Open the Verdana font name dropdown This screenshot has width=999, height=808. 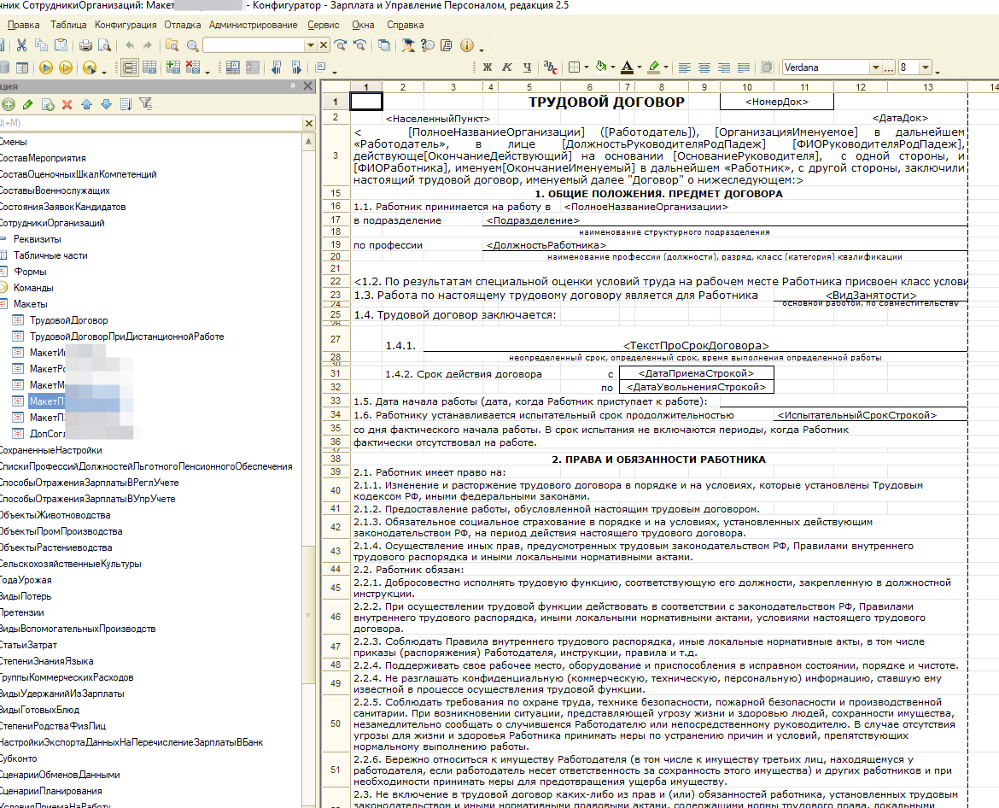pyautogui.click(x=875, y=67)
